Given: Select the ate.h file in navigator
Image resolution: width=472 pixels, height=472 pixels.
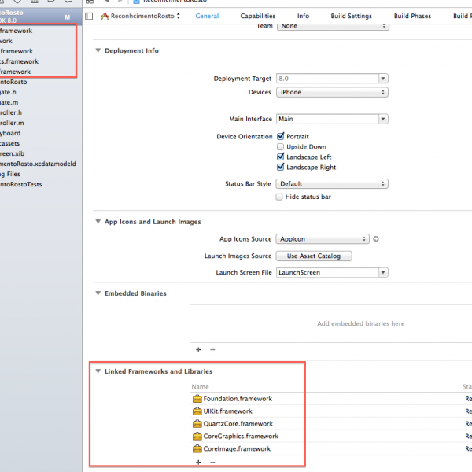Looking at the screenshot, I should [x=8, y=92].
